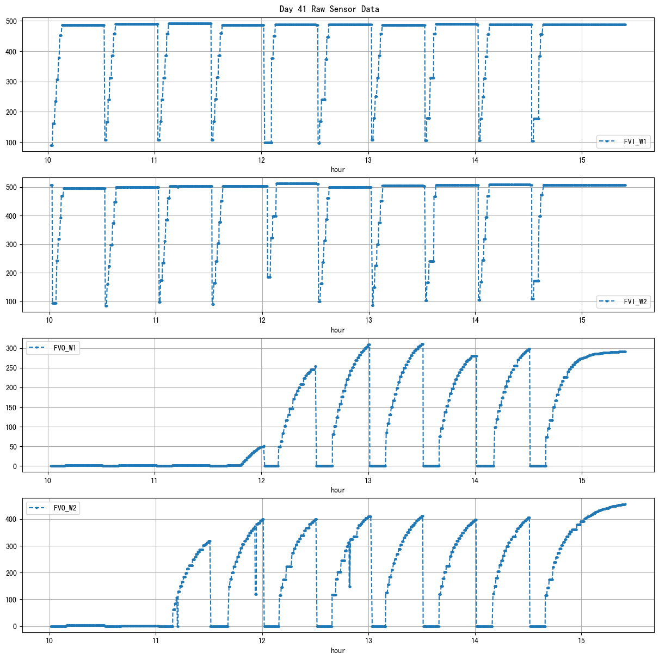Click the 'hour' label below the FVO_W1 plot
The width and height of the screenshot is (659, 659).
click(x=337, y=490)
